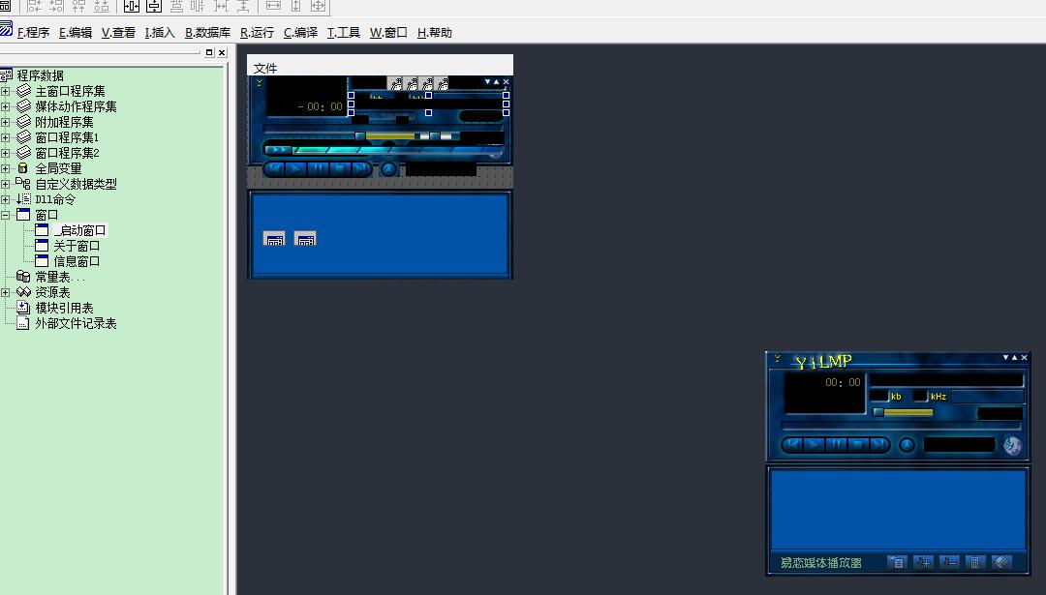Open the I.插入 menu
Image resolution: width=1046 pixels, height=595 pixels.
[160, 33]
